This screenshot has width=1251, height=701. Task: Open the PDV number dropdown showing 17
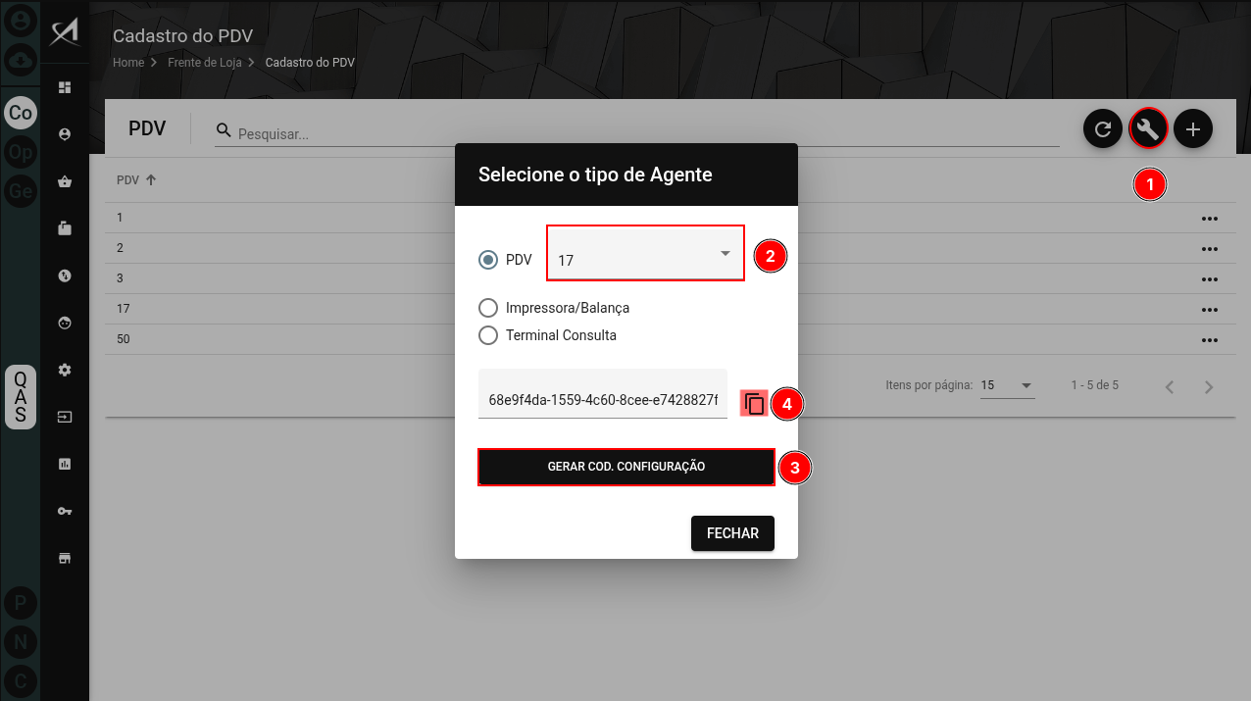645,254
